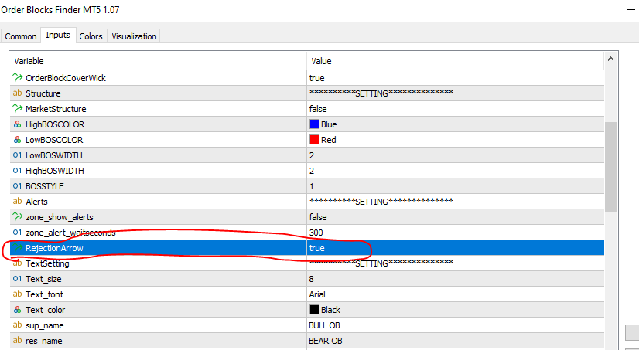The image size is (639, 350).
Task: Select the BOSSTYLE variable name
Action: pos(45,186)
